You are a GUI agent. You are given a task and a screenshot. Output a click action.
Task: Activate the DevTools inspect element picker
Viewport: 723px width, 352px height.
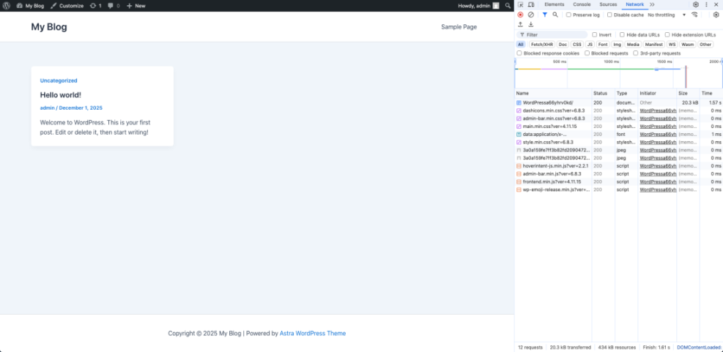[x=521, y=4]
